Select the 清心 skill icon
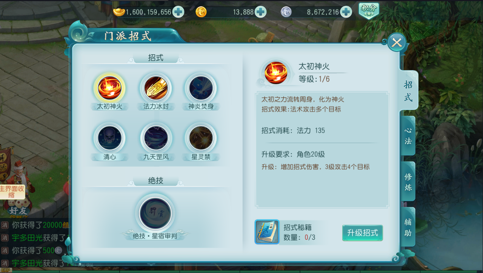Image resolution: width=483 pixels, height=273 pixels. click(109, 138)
